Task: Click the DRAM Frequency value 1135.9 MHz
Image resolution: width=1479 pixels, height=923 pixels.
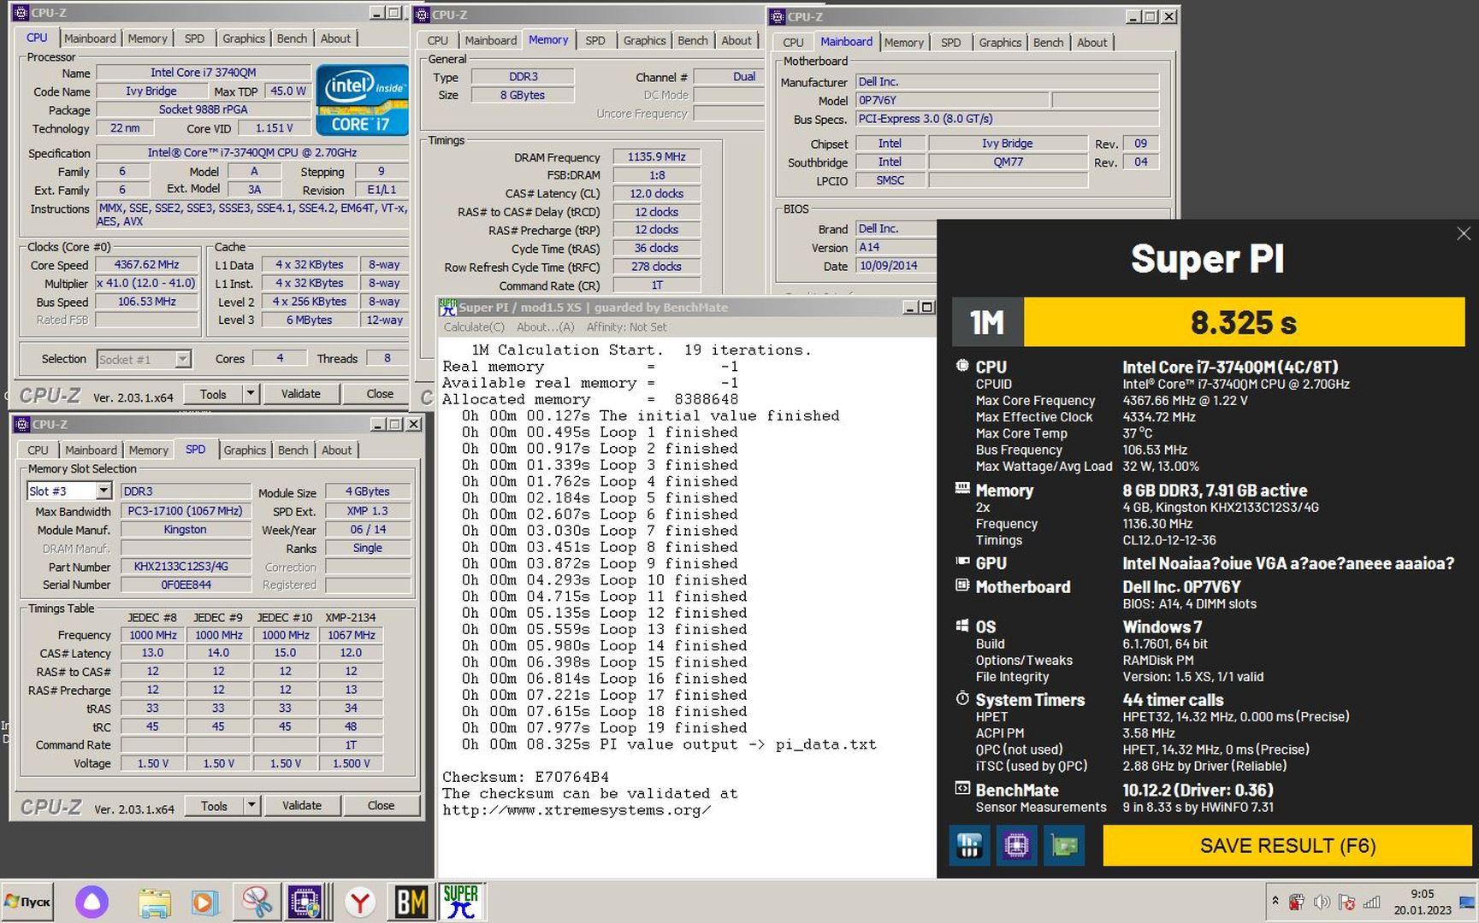Action: point(657,157)
